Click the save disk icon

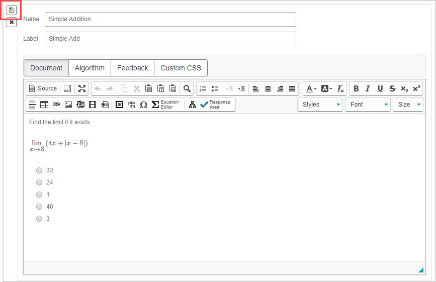pos(12,10)
